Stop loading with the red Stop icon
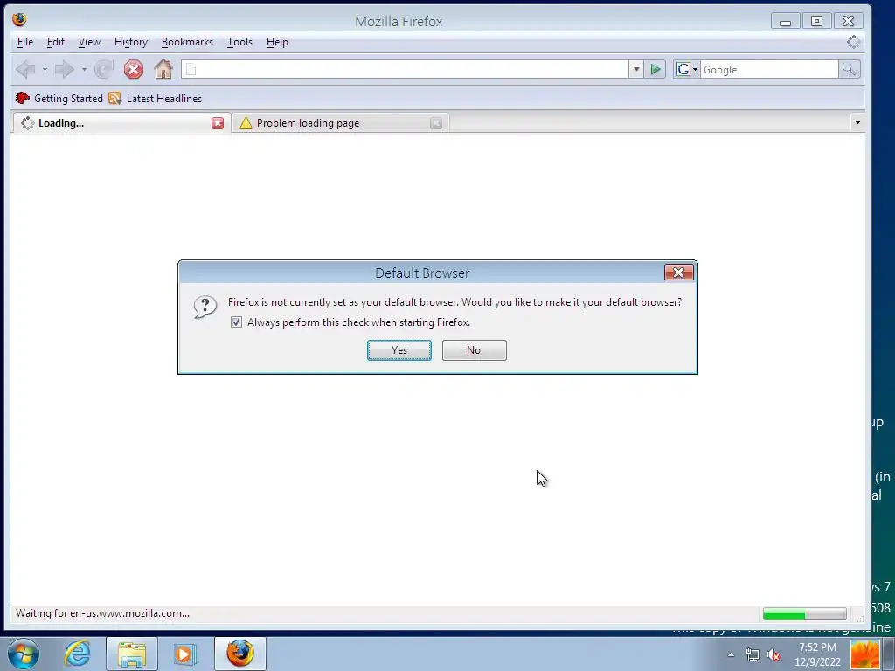The image size is (895, 671). click(134, 70)
